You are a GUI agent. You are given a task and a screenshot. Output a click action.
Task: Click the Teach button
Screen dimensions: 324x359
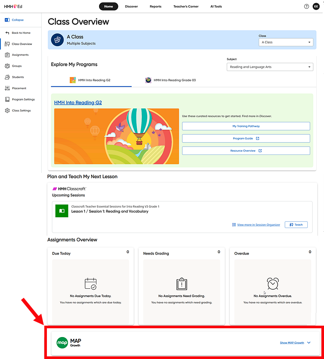click(296, 225)
